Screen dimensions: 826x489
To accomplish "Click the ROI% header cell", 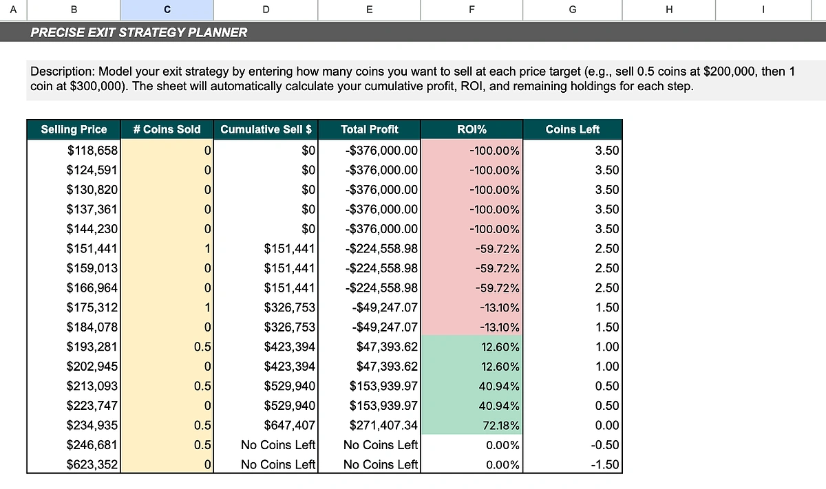I will pyautogui.click(x=472, y=129).
